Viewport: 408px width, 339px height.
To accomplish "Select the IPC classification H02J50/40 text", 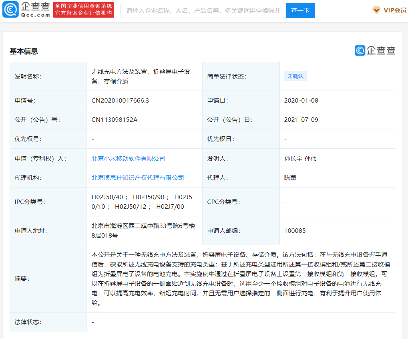I will (x=107, y=197).
